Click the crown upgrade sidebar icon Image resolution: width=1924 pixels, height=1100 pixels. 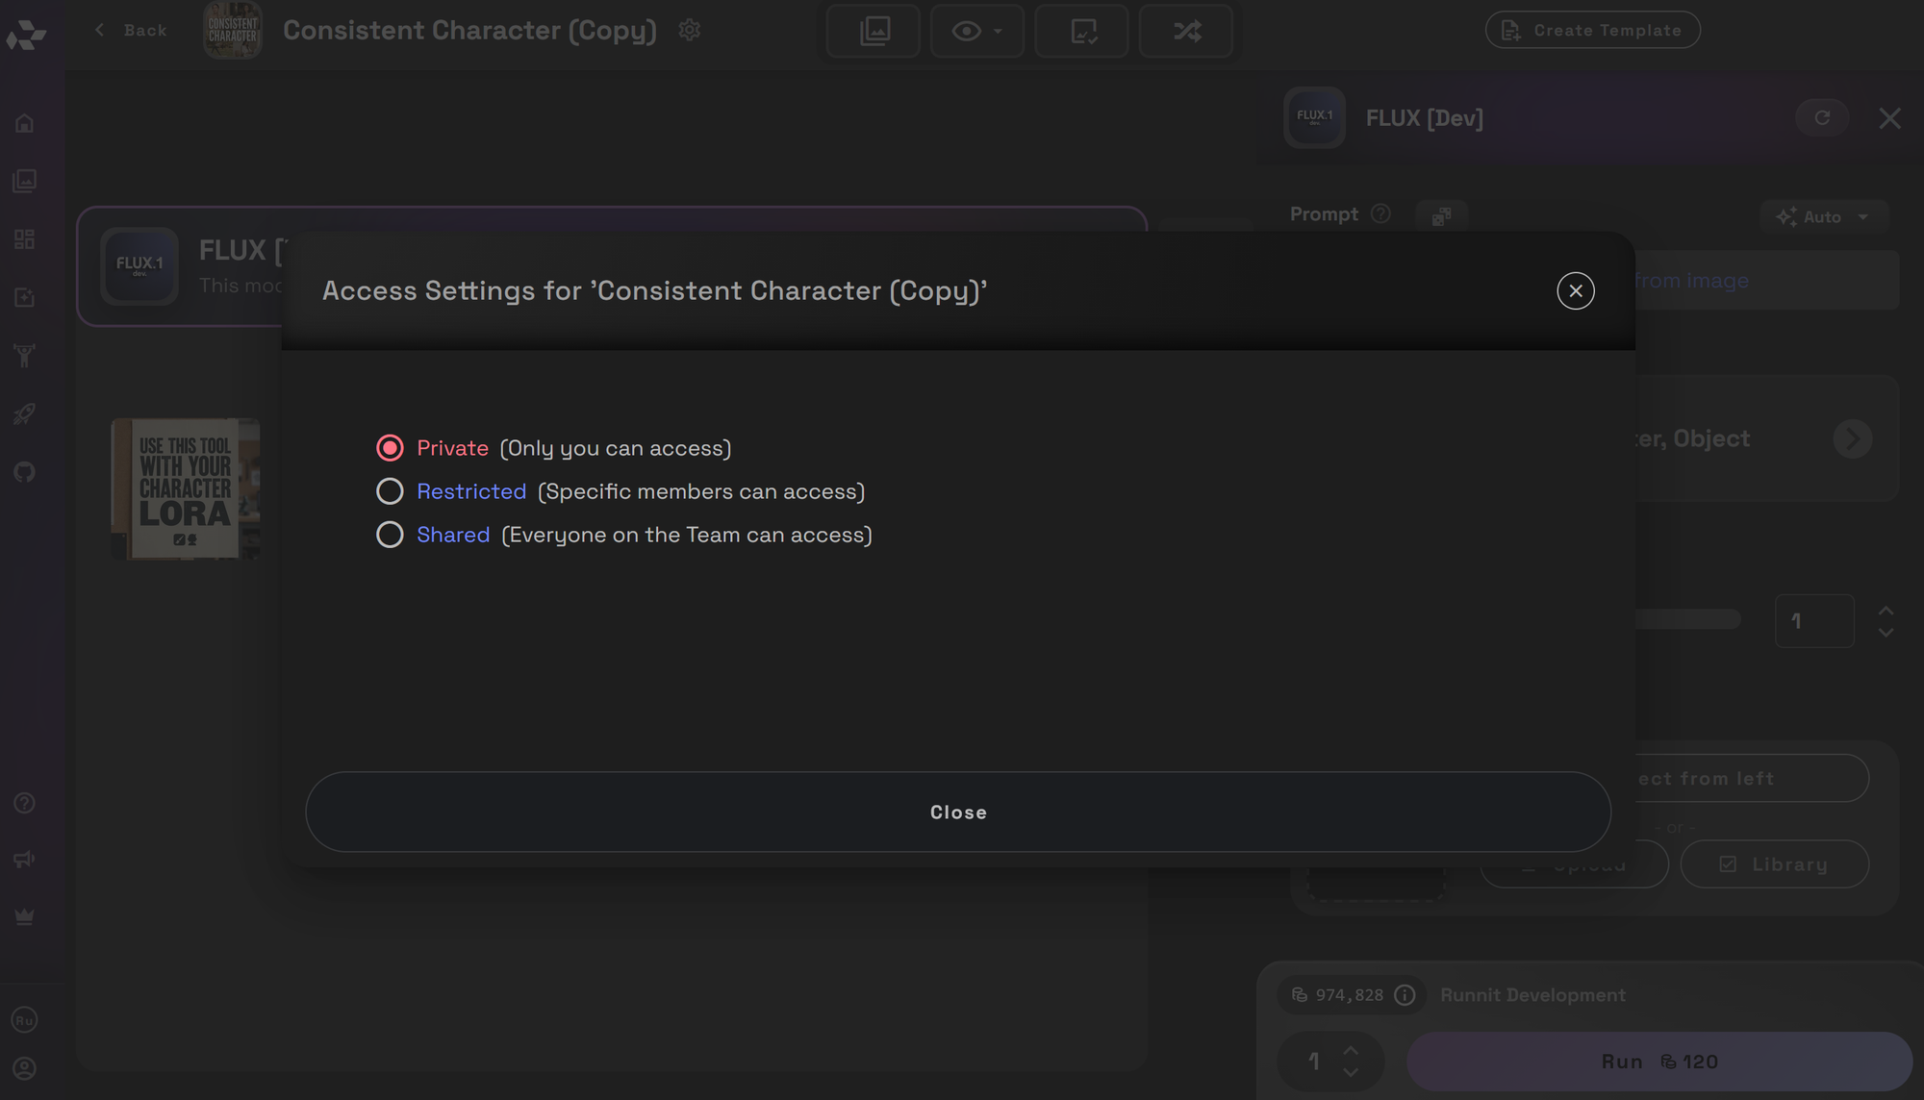25,917
